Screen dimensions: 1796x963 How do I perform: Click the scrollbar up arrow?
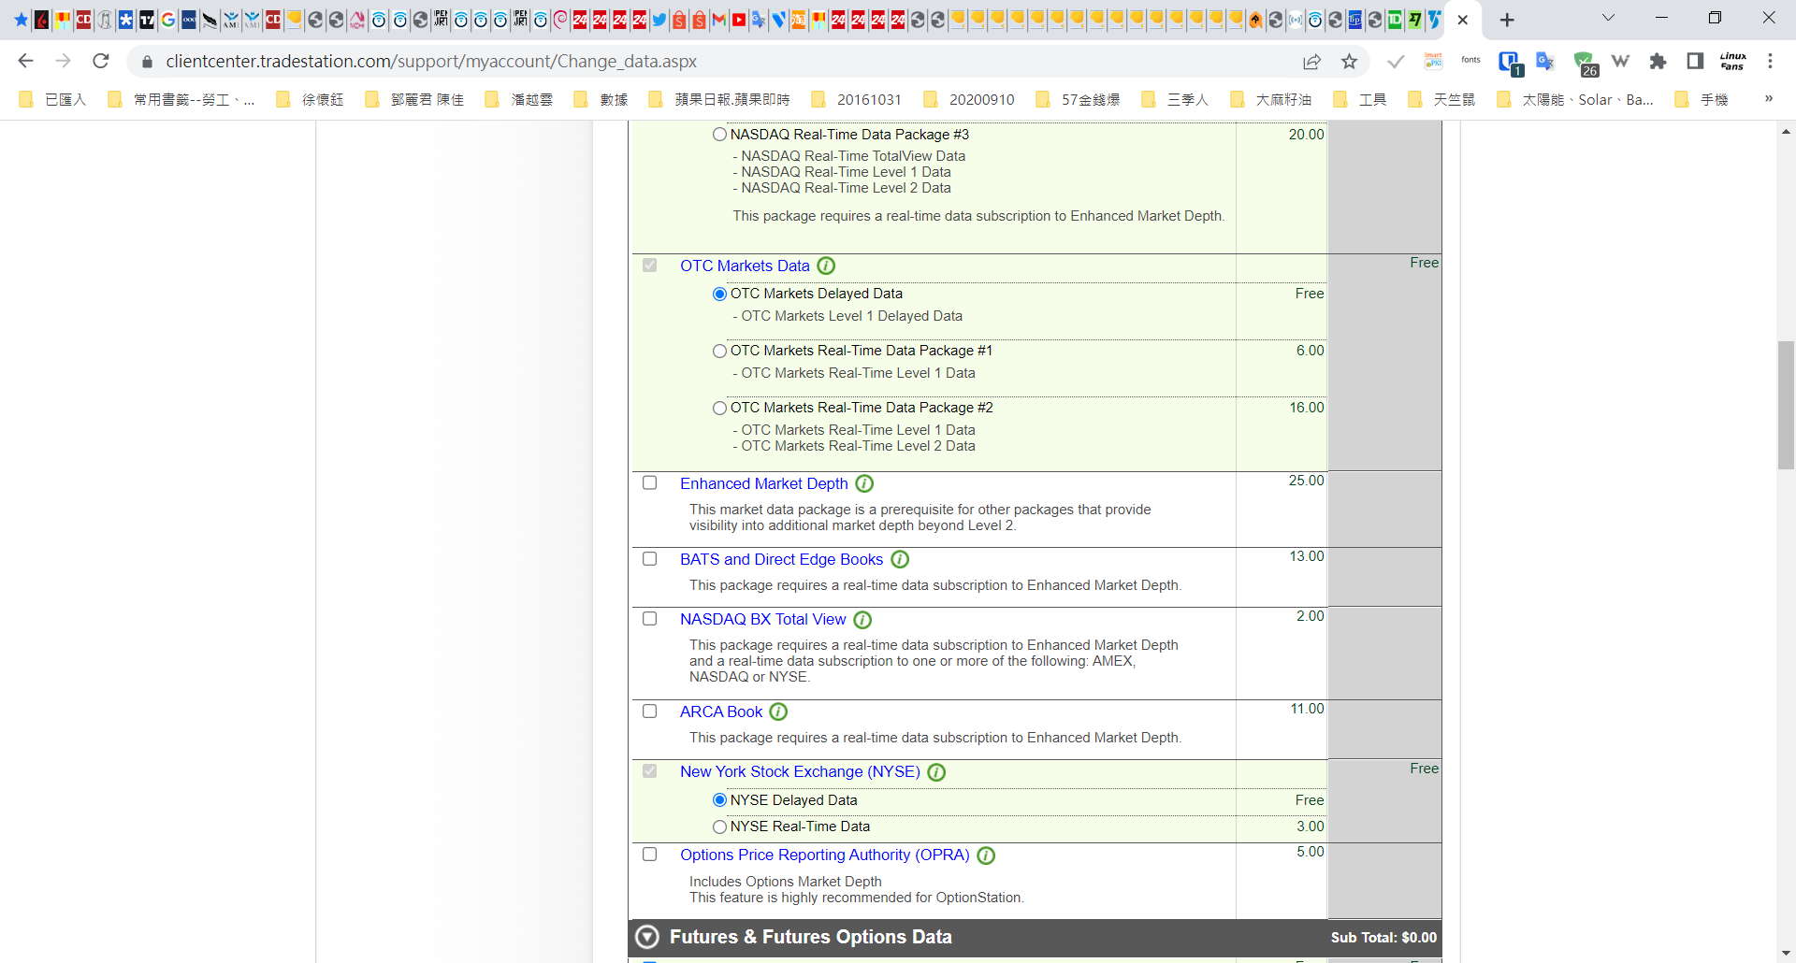coord(1786,132)
